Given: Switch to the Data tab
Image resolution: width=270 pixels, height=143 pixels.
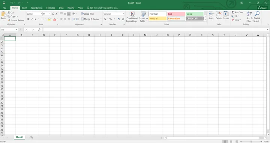Looking at the screenshot, I should tap(61, 8).
